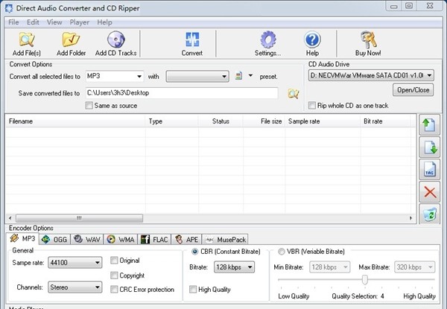Screen dimensions: 447x309
Task: Open the Help menu
Action: tap(104, 22)
